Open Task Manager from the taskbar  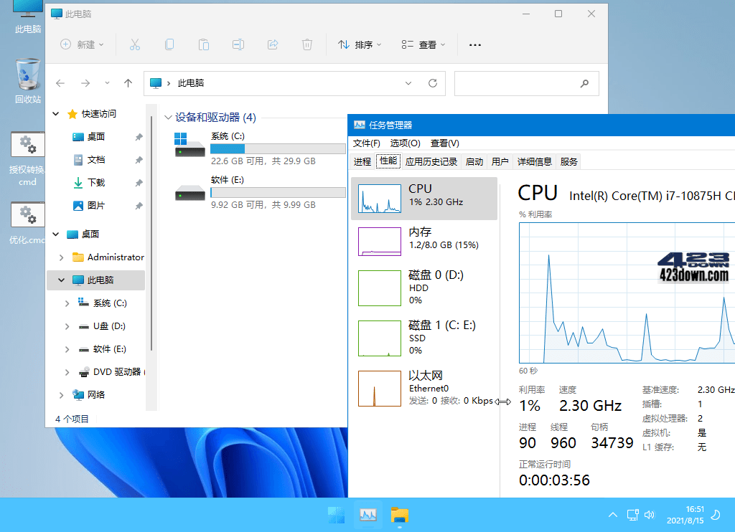pyautogui.click(x=367, y=515)
